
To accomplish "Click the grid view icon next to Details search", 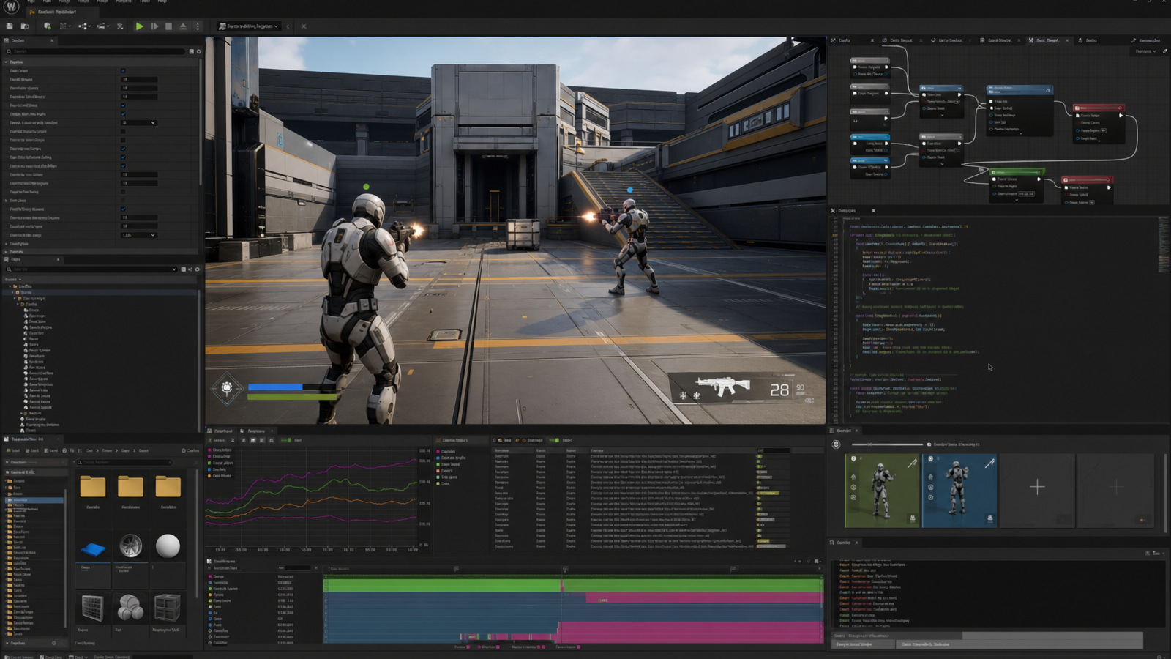I will [x=192, y=51].
